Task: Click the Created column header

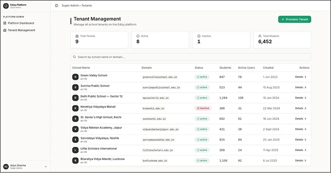Action: tap(268, 68)
